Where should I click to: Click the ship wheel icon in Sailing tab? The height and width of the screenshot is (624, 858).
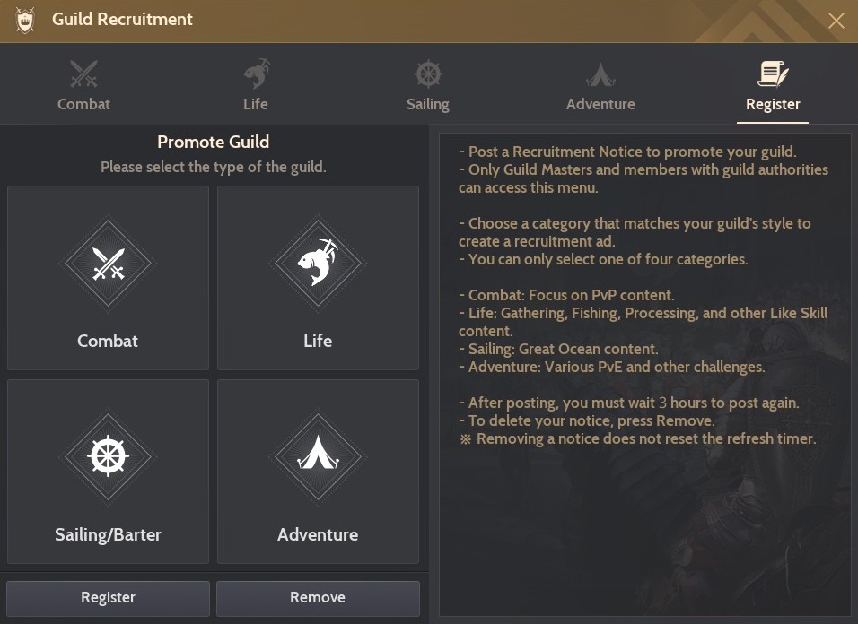coord(428,74)
